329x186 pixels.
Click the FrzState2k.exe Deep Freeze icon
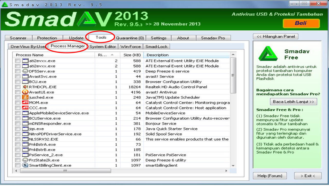tap(25, 160)
